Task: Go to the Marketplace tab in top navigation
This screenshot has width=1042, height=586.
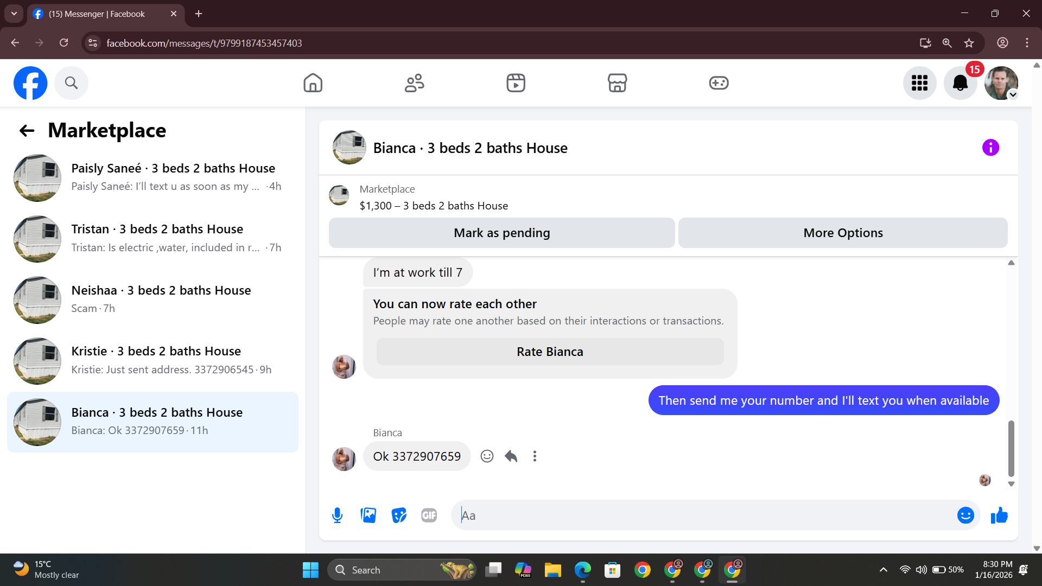Action: click(617, 83)
